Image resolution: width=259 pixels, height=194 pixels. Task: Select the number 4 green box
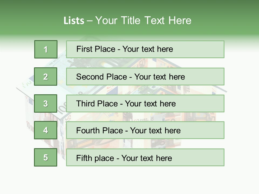pyautogui.click(x=46, y=130)
